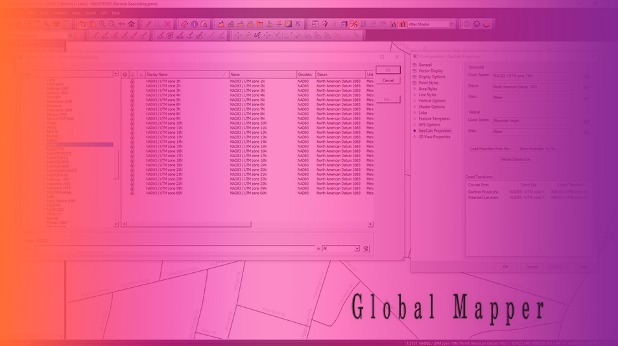The height and width of the screenshot is (346, 618).
Task: Click the red X delete icon
Action: pyautogui.click(x=167, y=24)
